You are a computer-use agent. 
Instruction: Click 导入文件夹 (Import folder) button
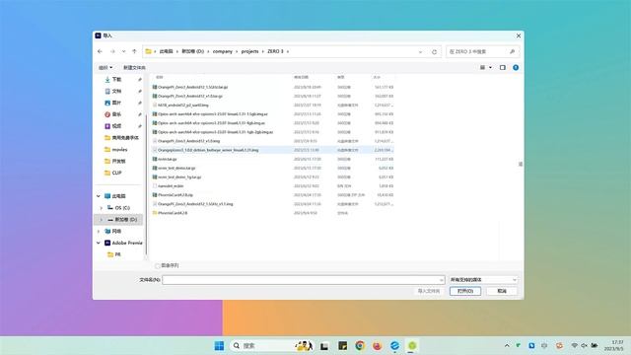click(x=429, y=291)
